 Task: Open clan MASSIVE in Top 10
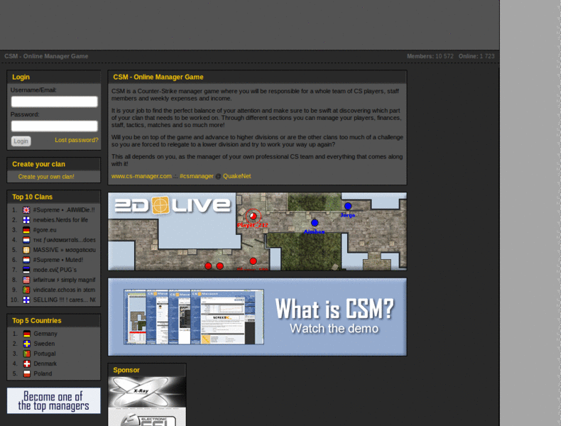click(x=64, y=250)
